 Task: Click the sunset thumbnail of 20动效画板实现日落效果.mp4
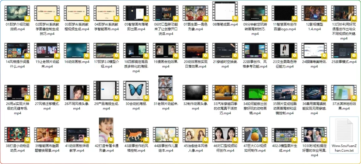(195, 51)
